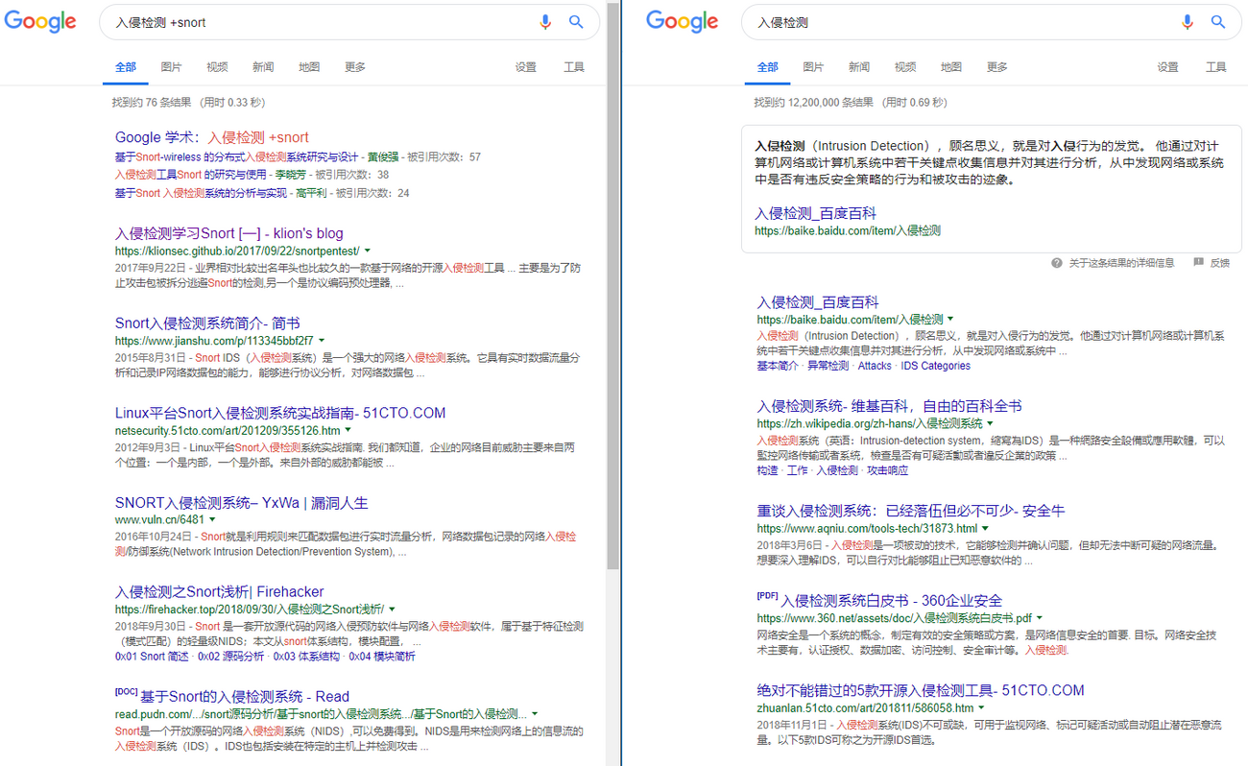Expand dropdown arrow next to baike.baidu.com result URL
The image size is (1248, 766).
(x=950, y=320)
